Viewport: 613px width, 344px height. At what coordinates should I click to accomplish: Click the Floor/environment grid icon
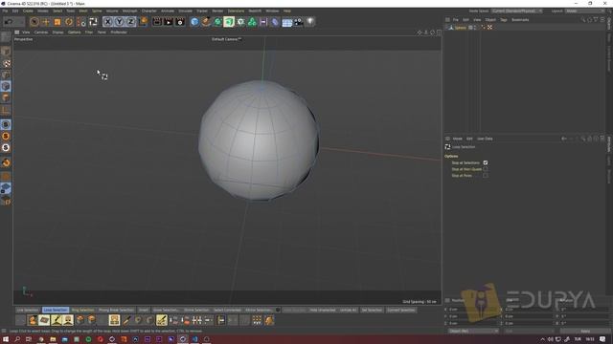(287, 22)
